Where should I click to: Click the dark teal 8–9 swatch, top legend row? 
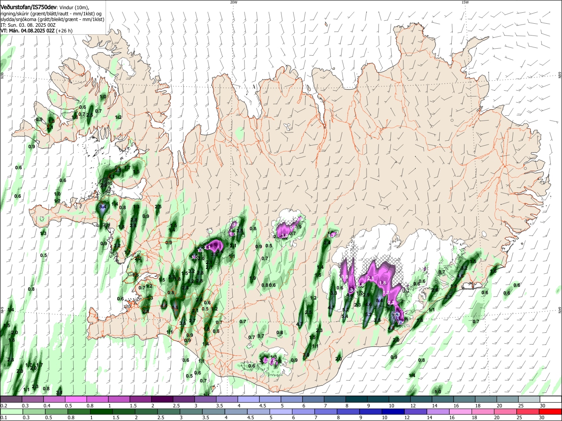click(x=356, y=400)
